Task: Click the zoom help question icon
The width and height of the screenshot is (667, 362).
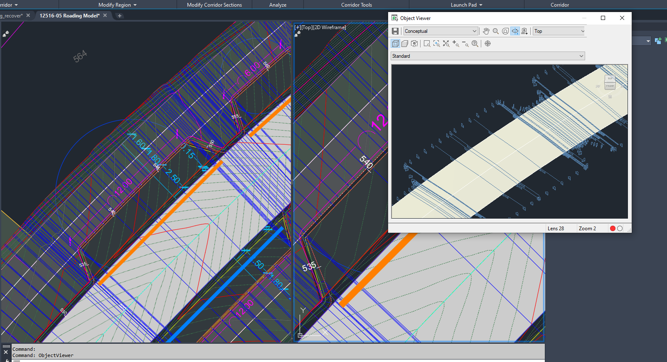Action: tap(475, 44)
